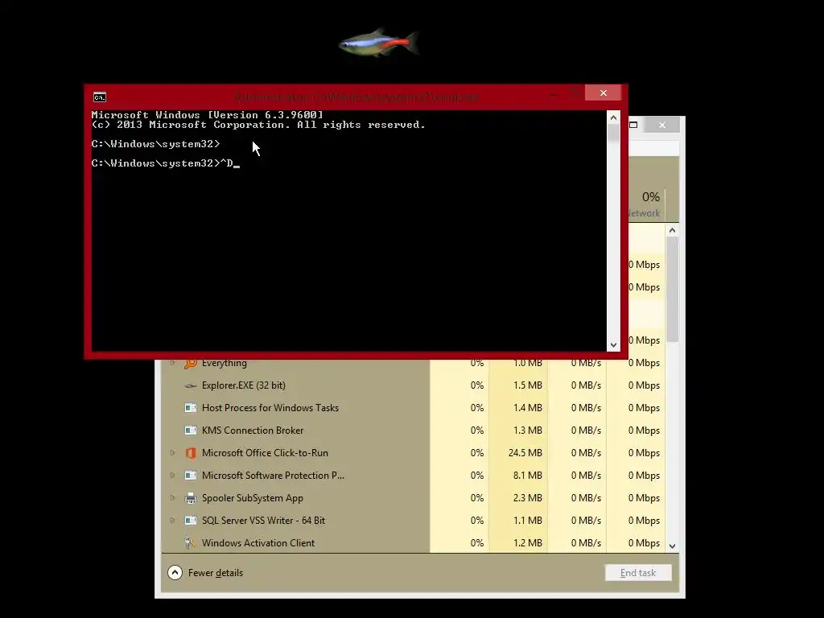
Task: Click the Microsoft Software Protection process icon
Action: coord(190,476)
